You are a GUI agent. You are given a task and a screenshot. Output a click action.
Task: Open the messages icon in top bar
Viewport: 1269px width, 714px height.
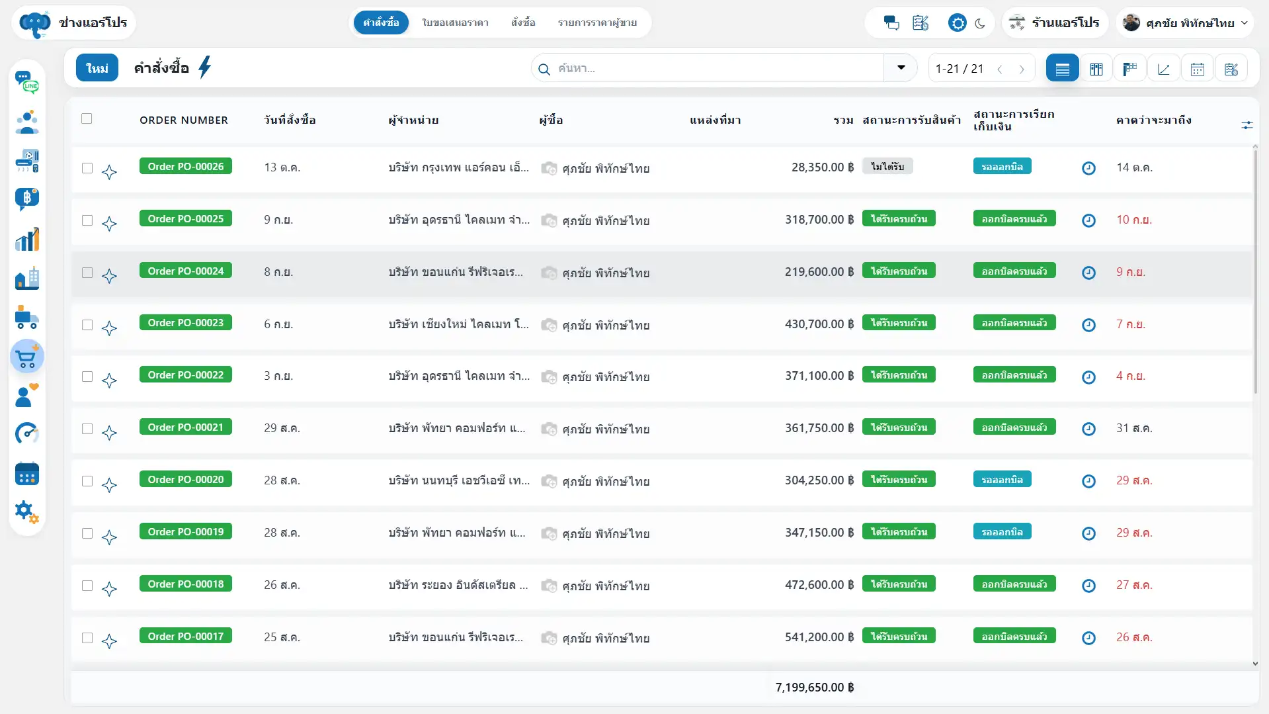(891, 23)
